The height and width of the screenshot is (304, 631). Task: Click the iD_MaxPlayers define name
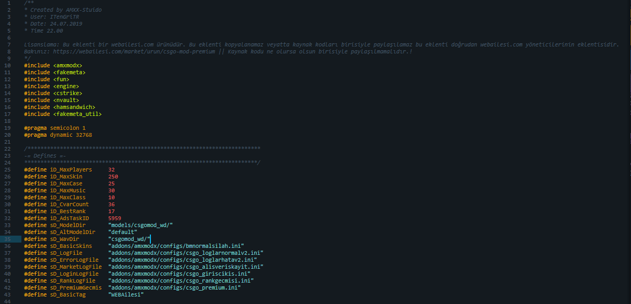71,169
